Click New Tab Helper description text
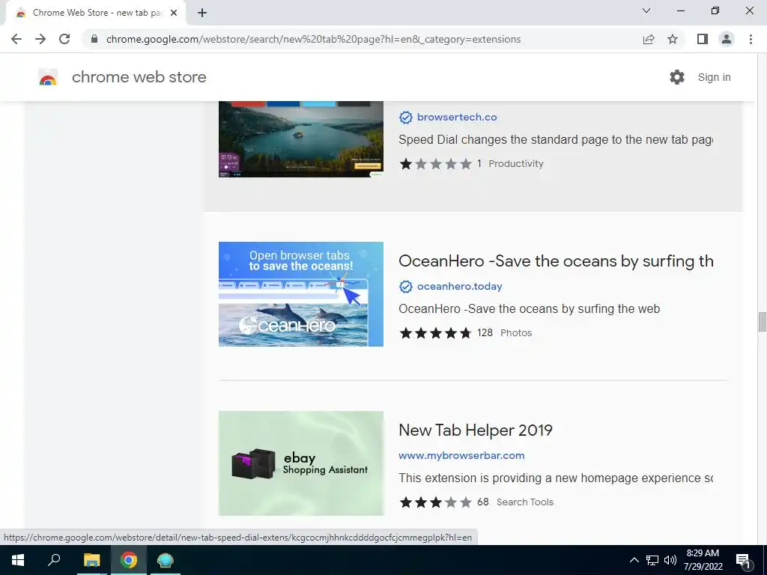 coord(556,478)
